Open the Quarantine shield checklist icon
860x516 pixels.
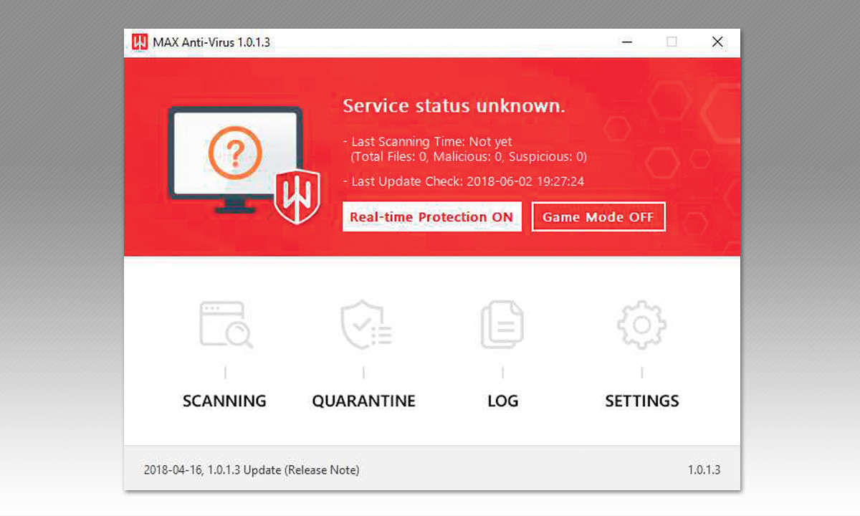coord(365,325)
